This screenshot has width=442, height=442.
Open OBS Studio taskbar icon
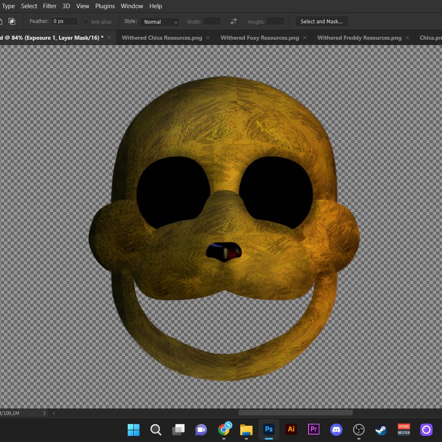click(x=359, y=430)
